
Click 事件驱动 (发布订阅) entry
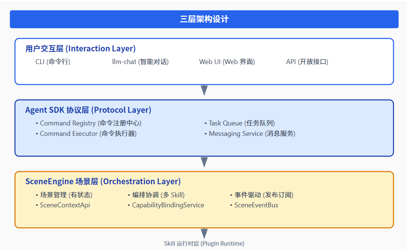pos(262,195)
